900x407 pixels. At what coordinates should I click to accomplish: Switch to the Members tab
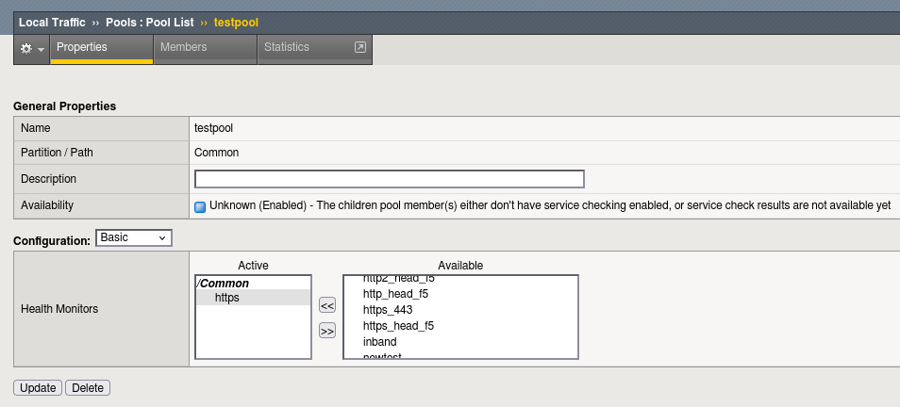point(206,49)
